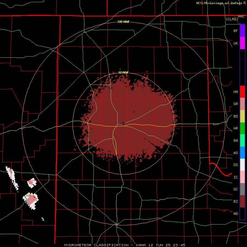
Task: Select the GR graupel color swatch
Action: [242, 104]
